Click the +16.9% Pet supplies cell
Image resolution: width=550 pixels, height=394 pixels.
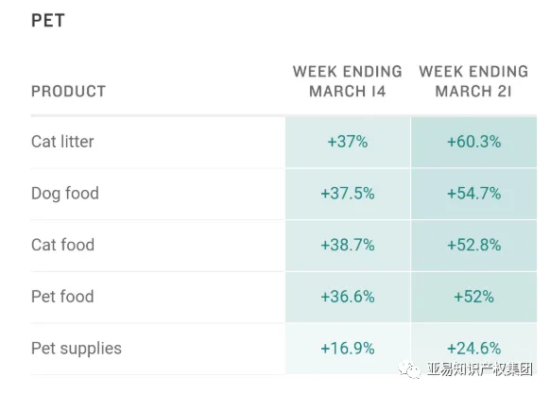(348, 349)
